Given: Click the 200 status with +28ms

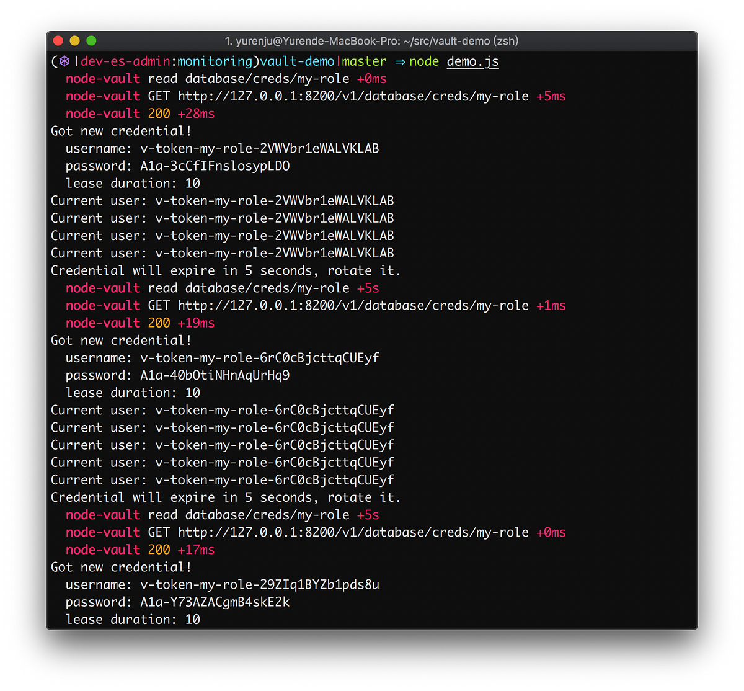Looking at the screenshot, I should coord(159,114).
